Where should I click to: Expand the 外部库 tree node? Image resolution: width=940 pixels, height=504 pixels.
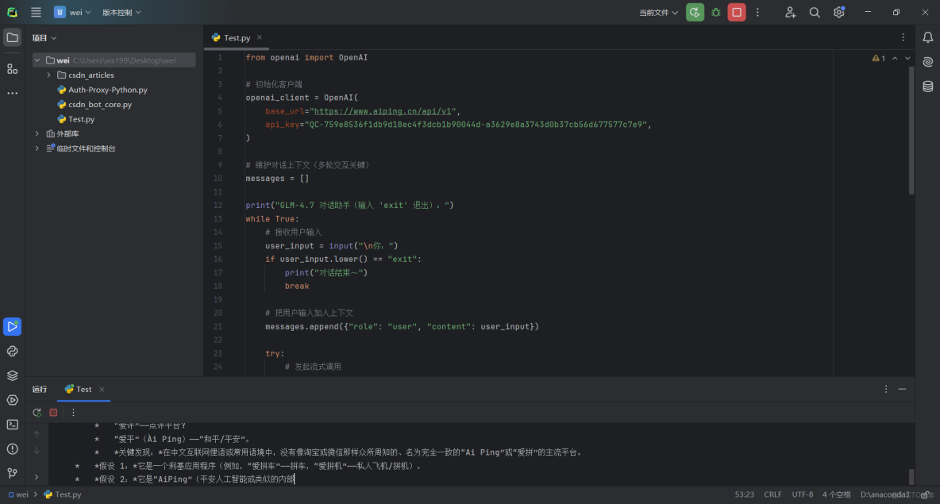(37, 133)
